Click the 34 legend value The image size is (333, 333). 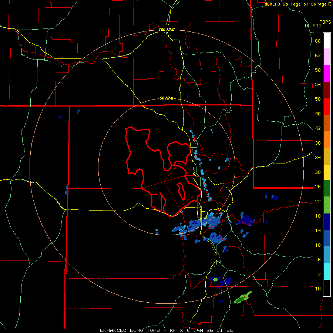coord(318,157)
